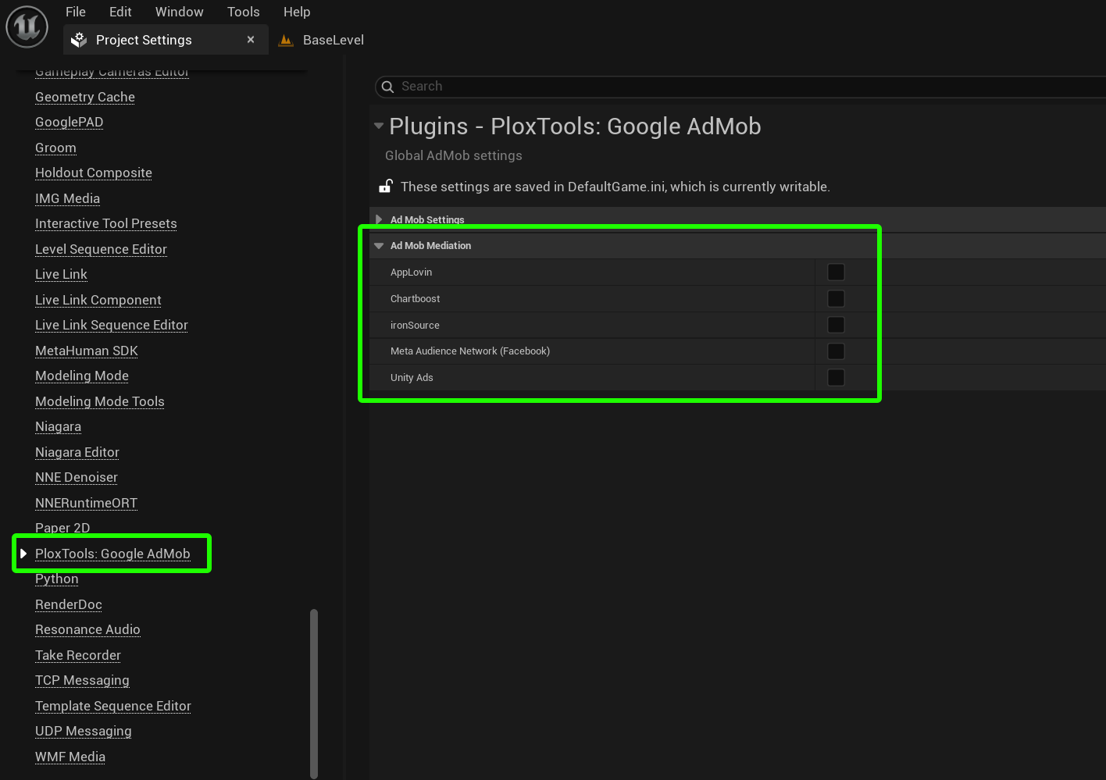
Task: Check Meta Audience Network (Facebook) option
Action: 836,351
